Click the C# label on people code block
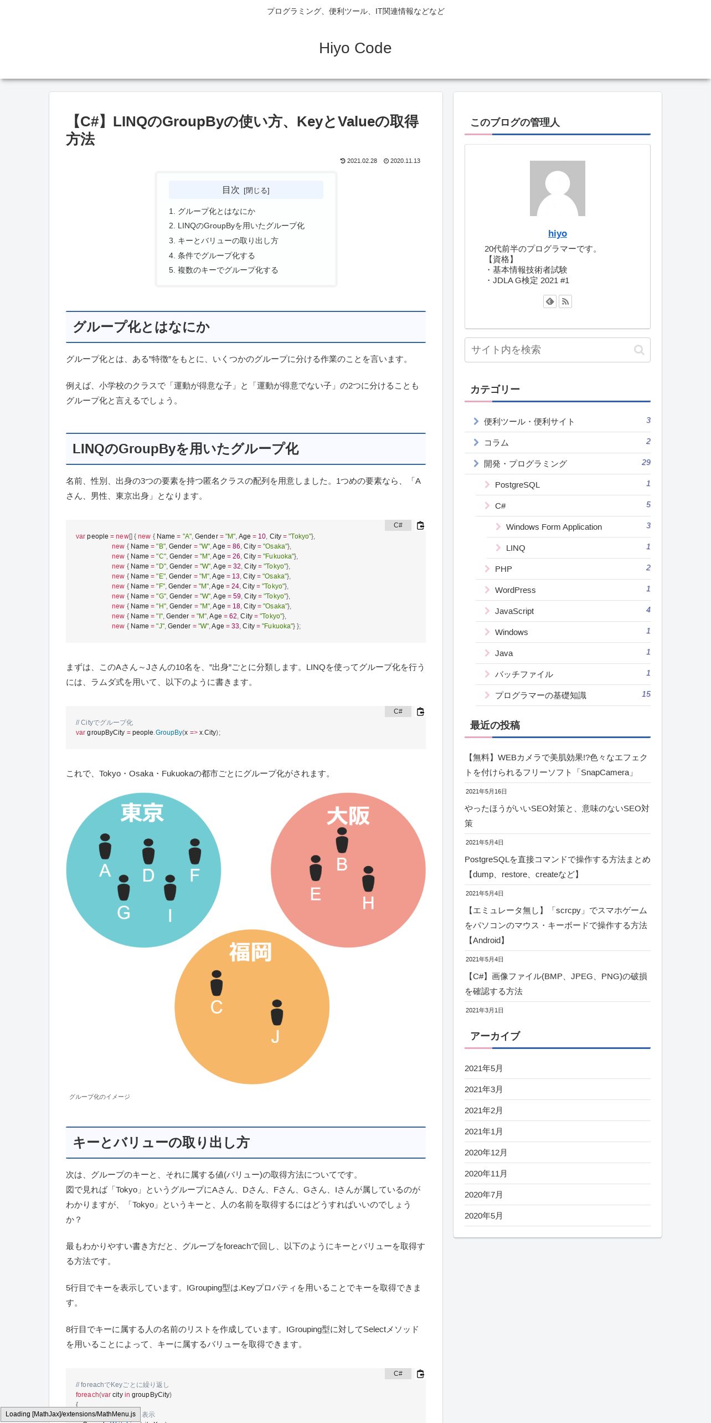The height and width of the screenshot is (1423, 711). pyautogui.click(x=398, y=525)
